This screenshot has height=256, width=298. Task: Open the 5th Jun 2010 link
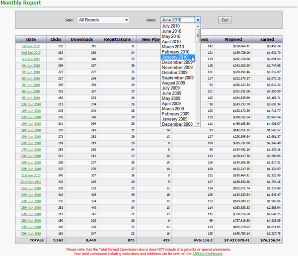tap(31, 72)
